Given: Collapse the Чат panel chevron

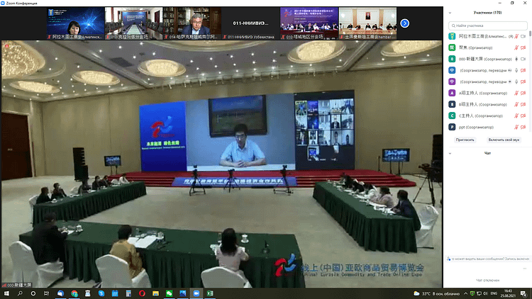Looking at the screenshot, I should (450, 153).
